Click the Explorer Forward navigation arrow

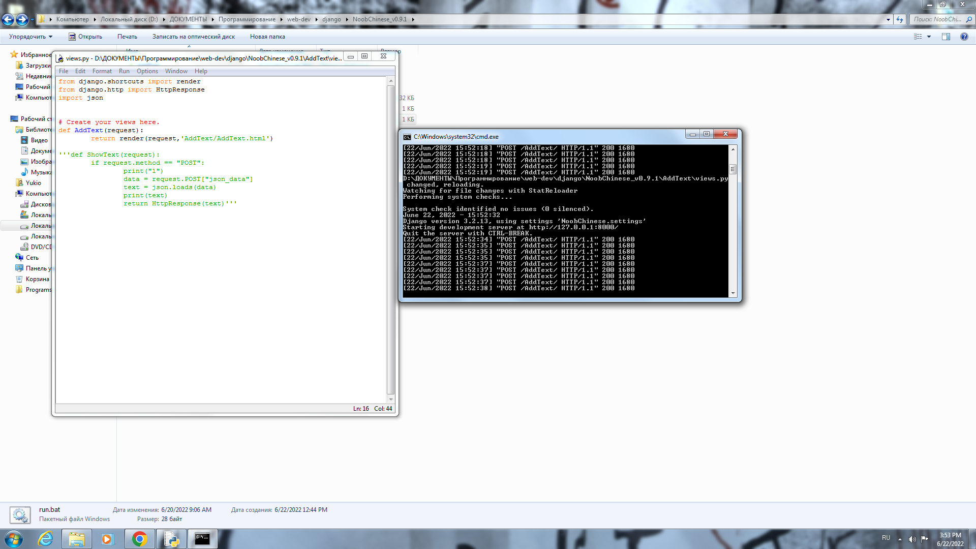[22, 20]
